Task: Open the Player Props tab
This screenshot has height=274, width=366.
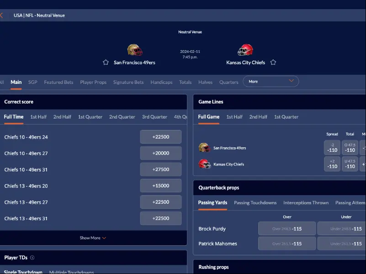Action: (x=93, y=82)
